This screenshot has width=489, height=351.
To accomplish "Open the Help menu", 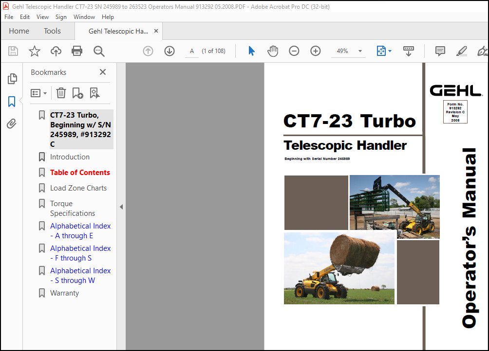I will (x=108, y=17).
